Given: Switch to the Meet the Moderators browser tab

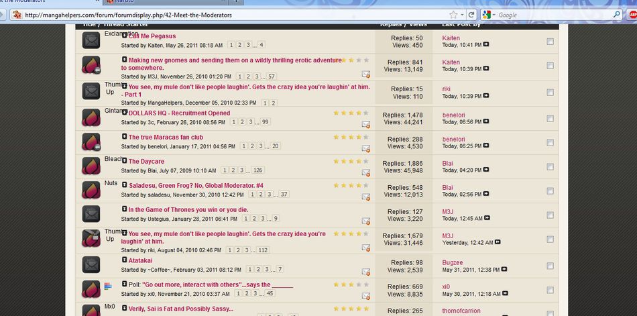Looking at the screenshot, I should (50, 2).
